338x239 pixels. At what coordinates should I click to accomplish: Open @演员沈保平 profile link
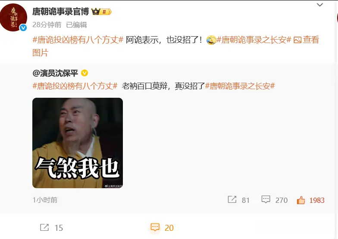click(55, 73)
